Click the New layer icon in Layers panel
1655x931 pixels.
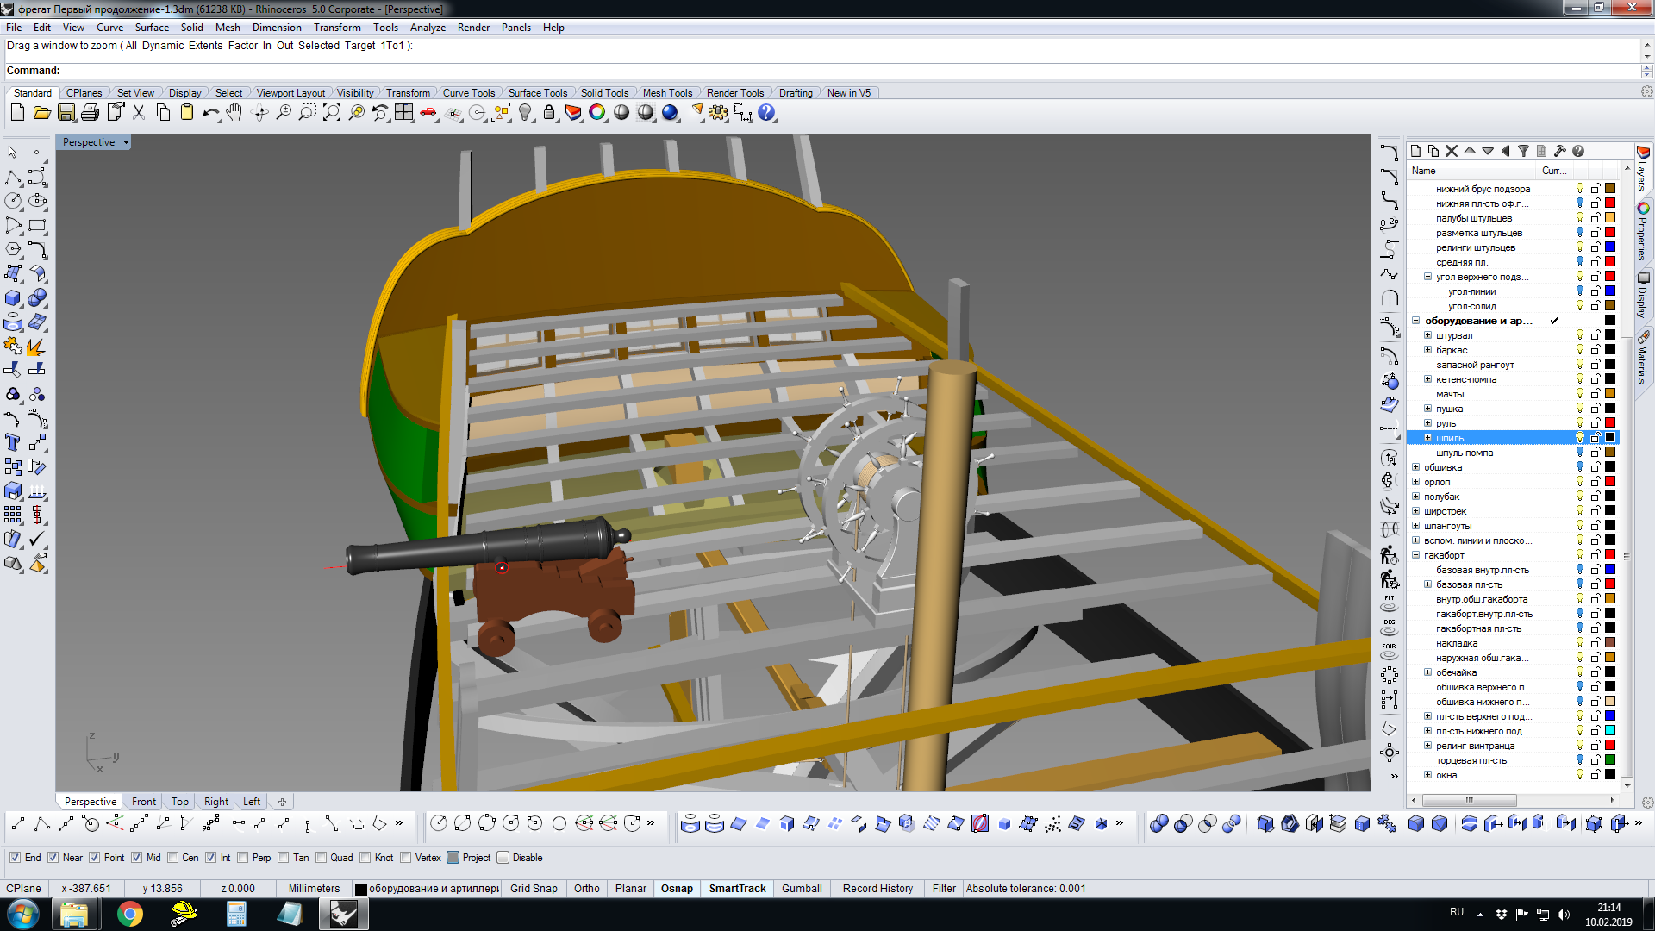pos(1415,151)
